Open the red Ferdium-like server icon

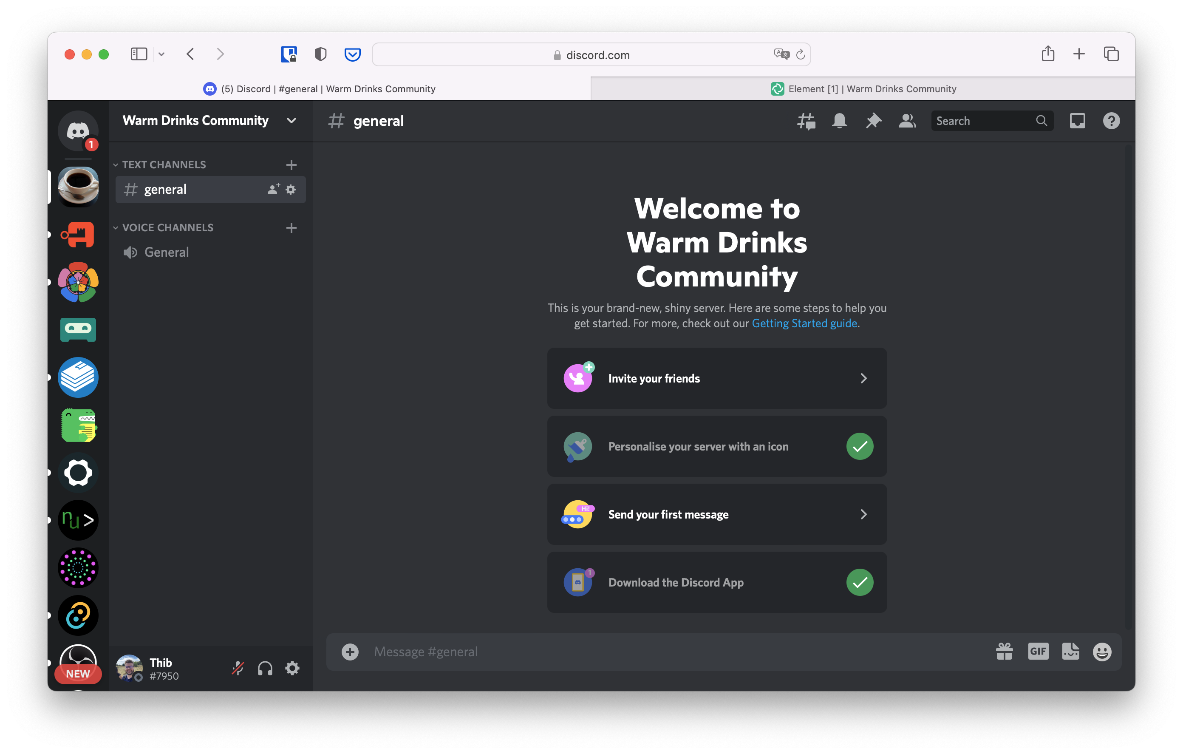click(x=78, y=235)
